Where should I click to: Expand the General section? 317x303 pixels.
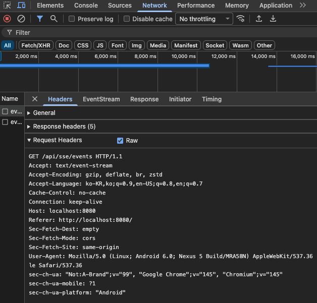[x=44, y=113]
